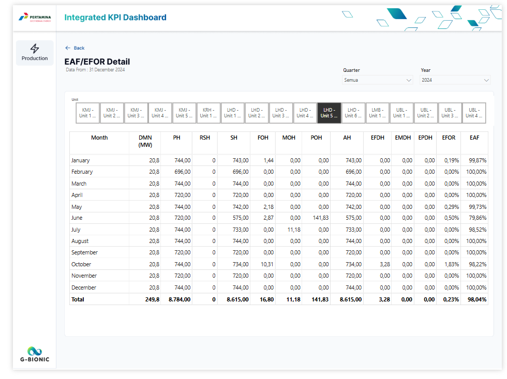Sort table by the Month column header
Image resolution: width=507 pixels, height=379 pixels.
click(x=99, y=138)
